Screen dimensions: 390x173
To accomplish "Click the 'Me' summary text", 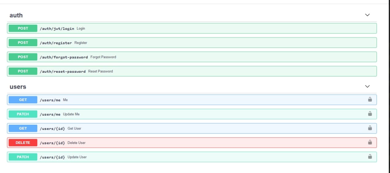I will (65, 100).
